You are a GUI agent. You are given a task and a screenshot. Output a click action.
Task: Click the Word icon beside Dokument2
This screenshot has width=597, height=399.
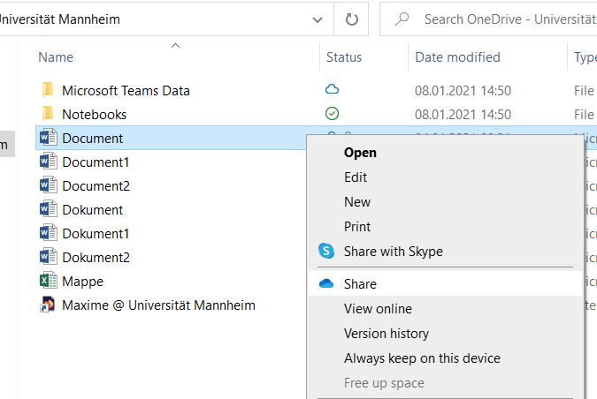click(x=49, y=257)
